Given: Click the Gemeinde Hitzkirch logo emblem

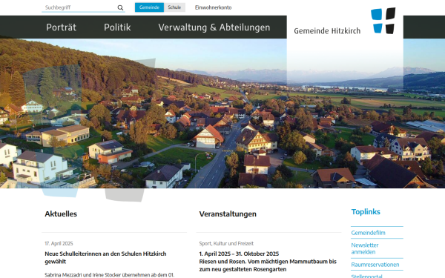Looking at the screenshot, I should coord(383,21).
